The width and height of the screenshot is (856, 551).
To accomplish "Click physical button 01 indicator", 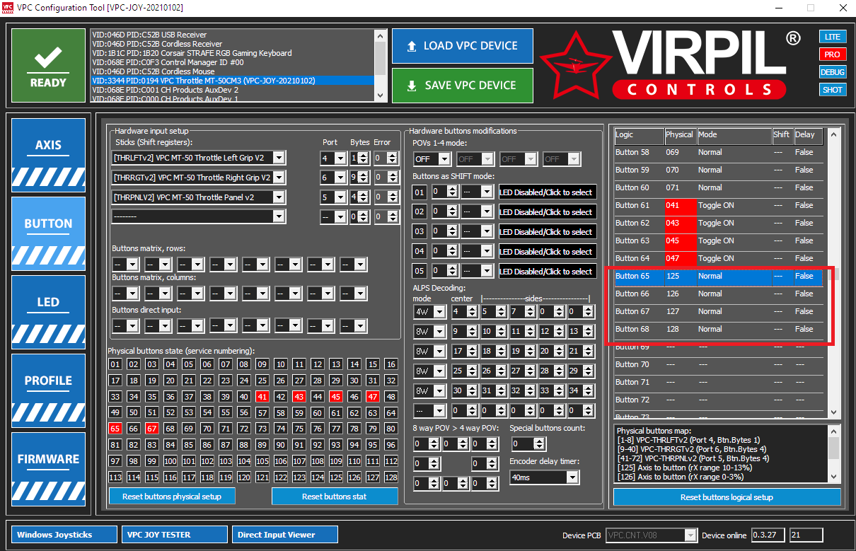I will (x=115, y=364).
